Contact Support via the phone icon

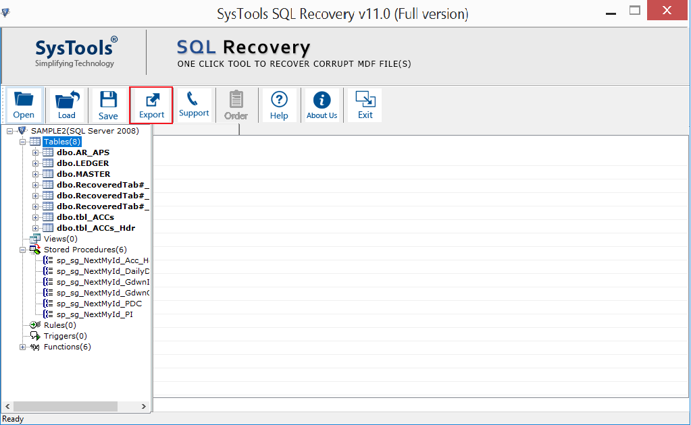(194, 105)
